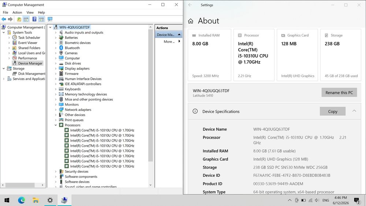This screenshot has height=206, width=366.
Task: Click the Print queues printer icon
Action: point(61,120)
